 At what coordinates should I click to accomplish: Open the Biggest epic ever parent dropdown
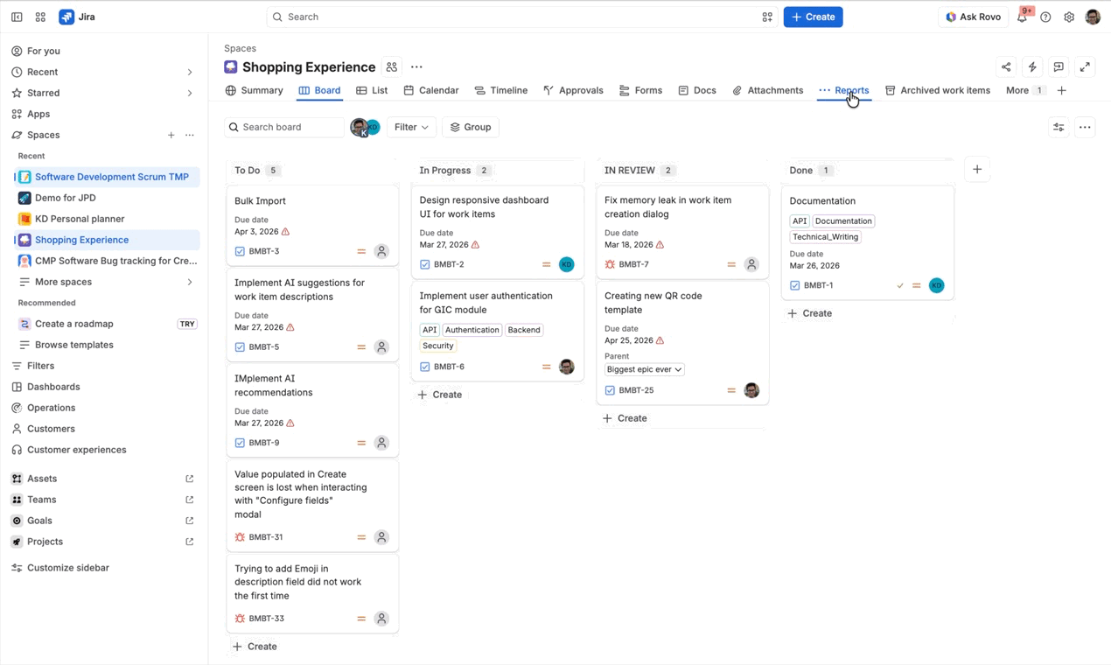[645, 369]
